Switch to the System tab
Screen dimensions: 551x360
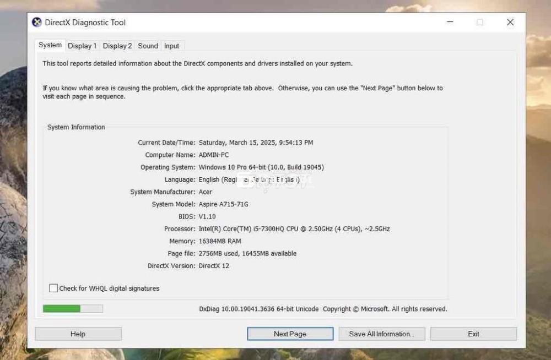tap(50, 45)
